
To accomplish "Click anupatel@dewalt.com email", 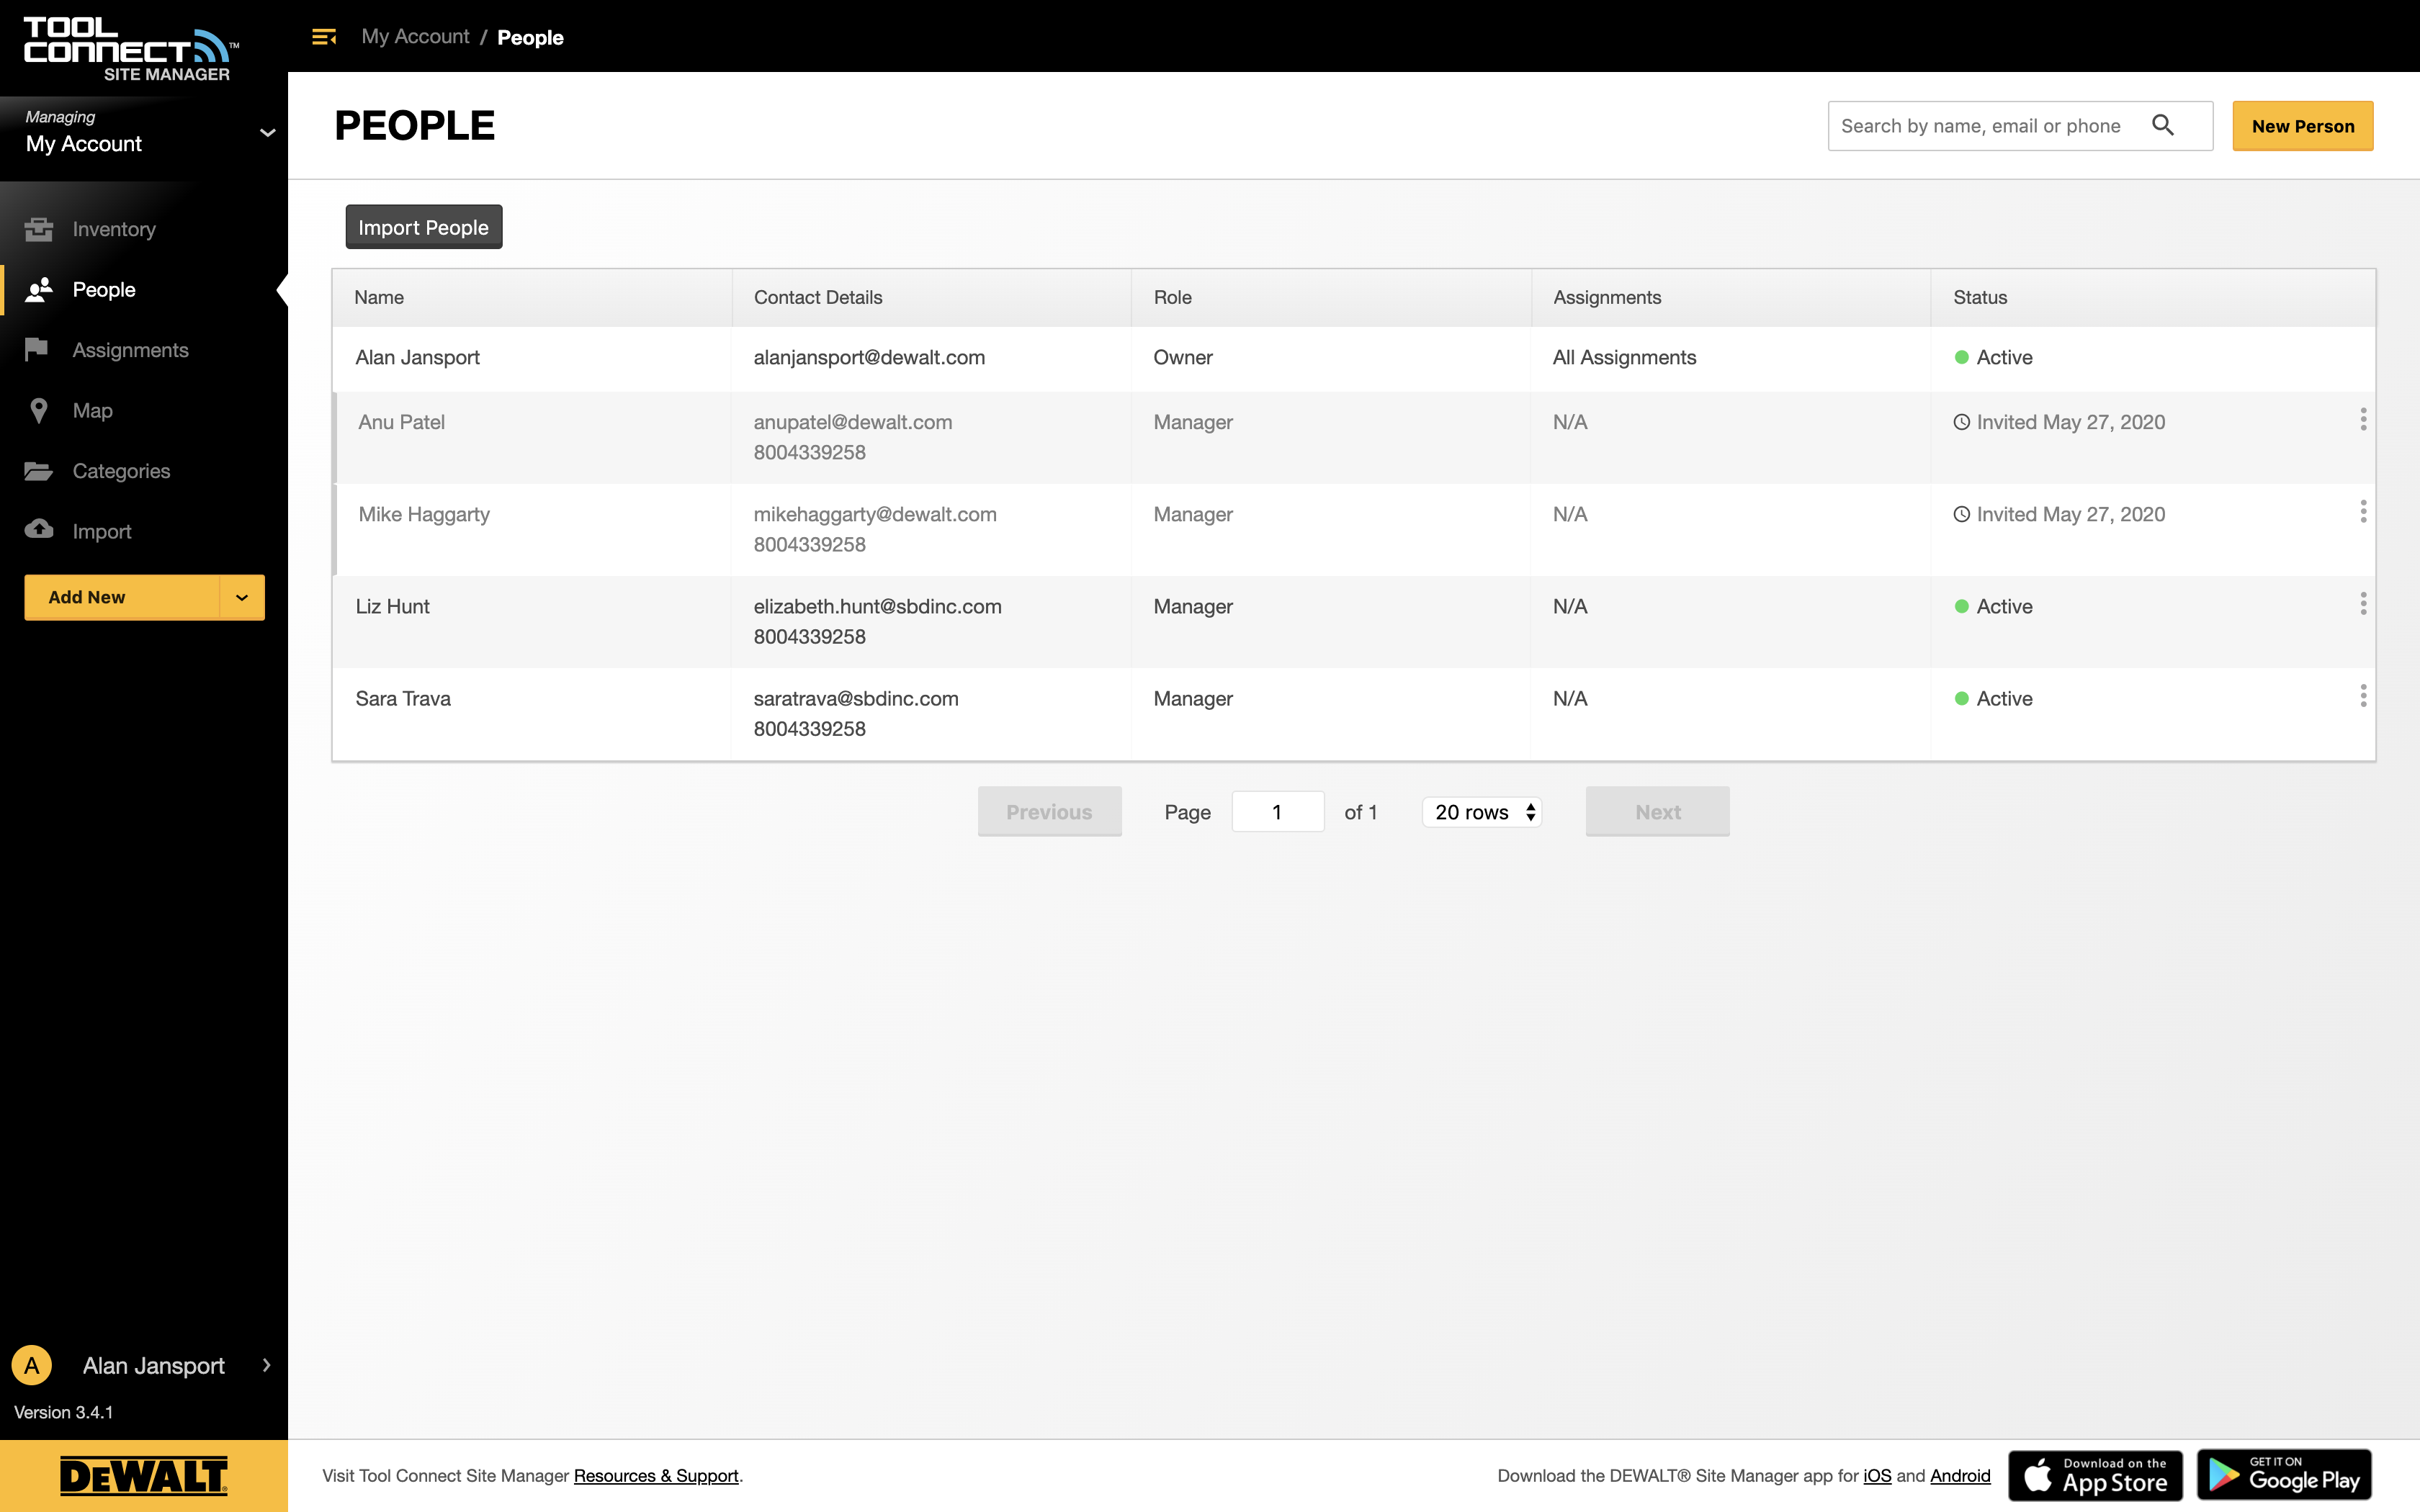I will [x=853, y=422].
